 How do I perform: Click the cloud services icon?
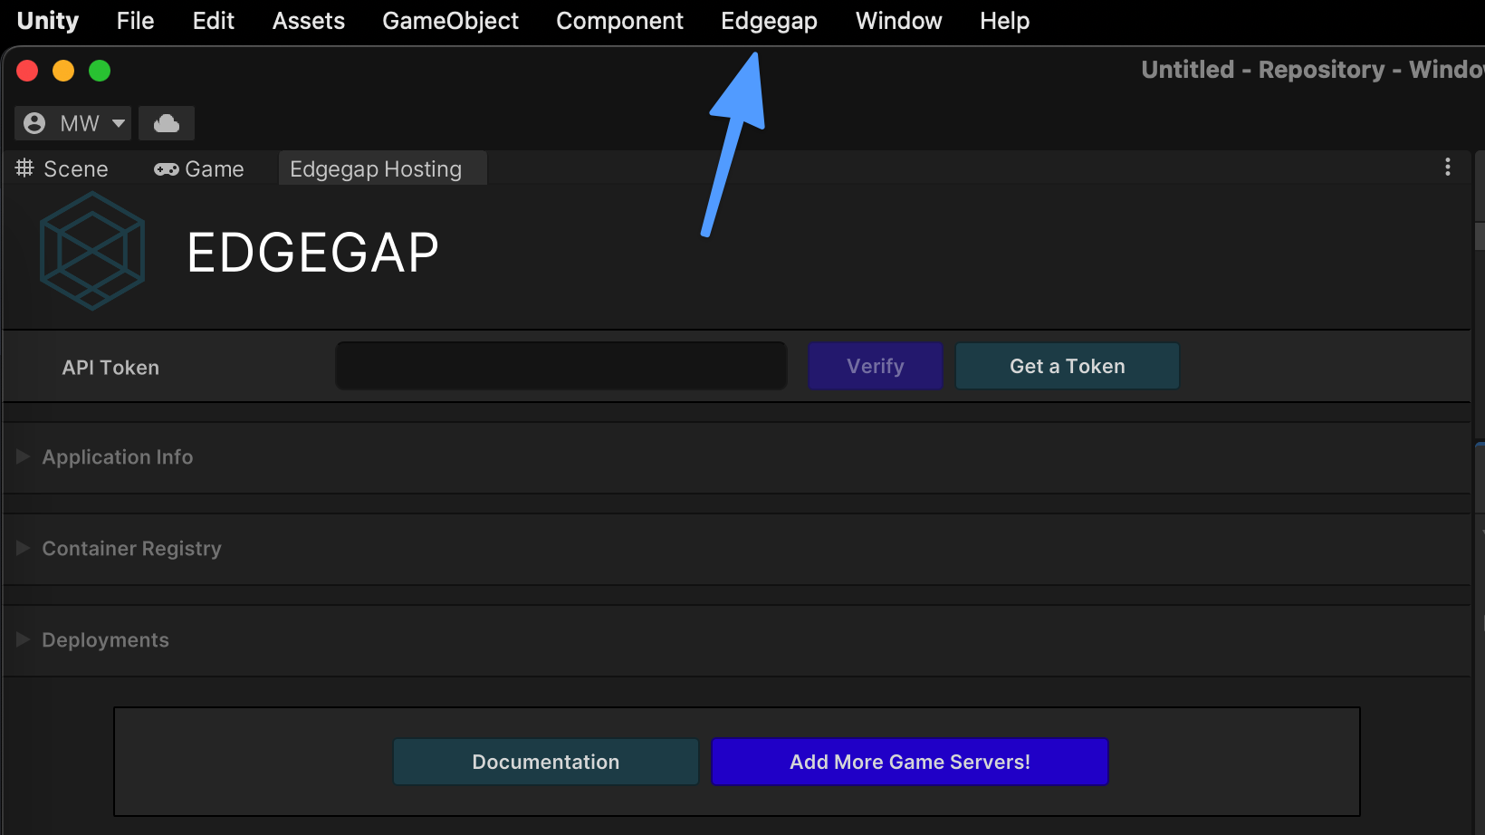[x=167, y=123]
